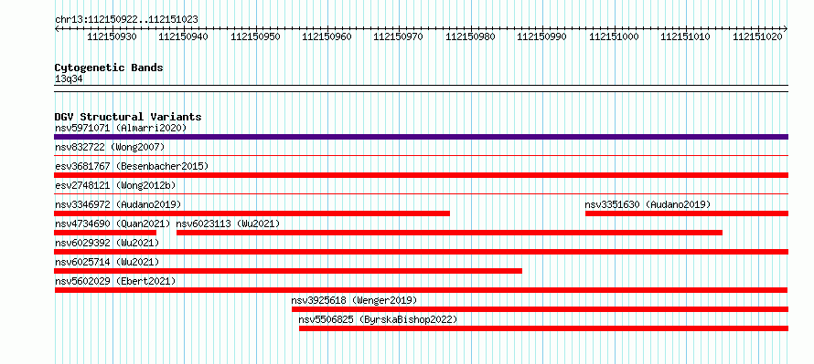This screenshot has width=814, height=364.
Task: Click the chr13:112150922..112151023 region label
Action: point(126,19)
